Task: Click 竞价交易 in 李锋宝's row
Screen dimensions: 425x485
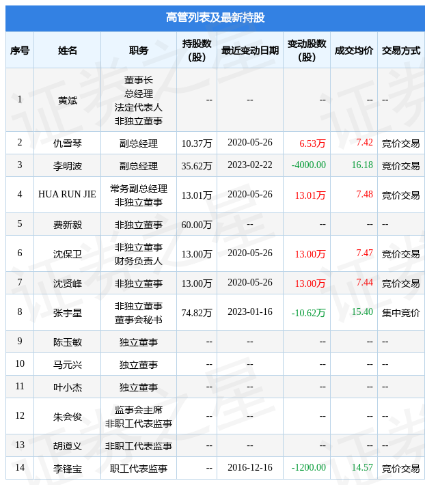Action: click(401, 469)
